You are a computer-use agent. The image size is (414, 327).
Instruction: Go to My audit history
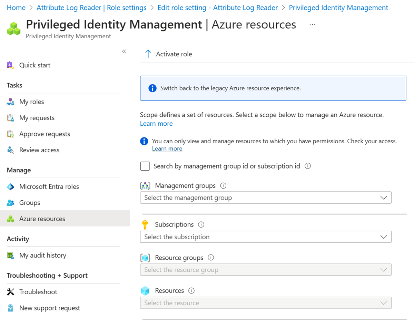42,256
